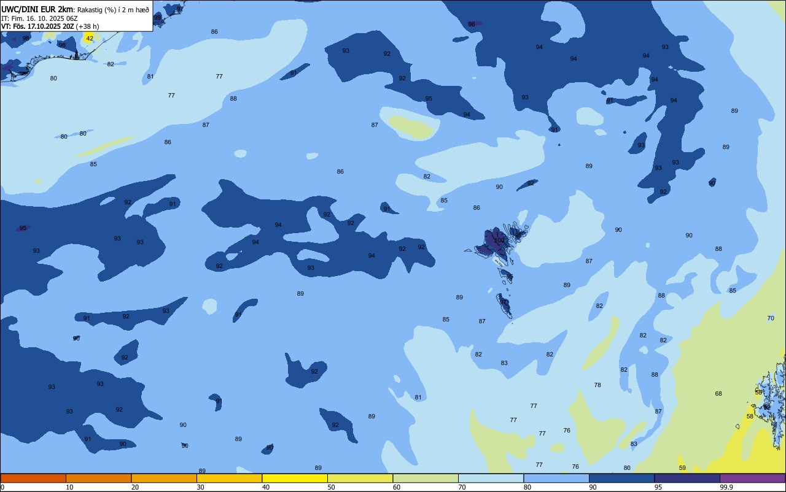The image size is (786, 492).
Task: Click the '59' humidity value near the legend
Action: tap(682, 467)
